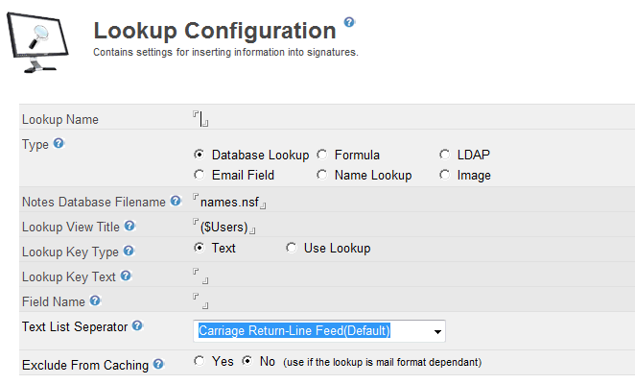
Task: Click the help icon beside Lookup Configuration title
Action: (349, 22)
